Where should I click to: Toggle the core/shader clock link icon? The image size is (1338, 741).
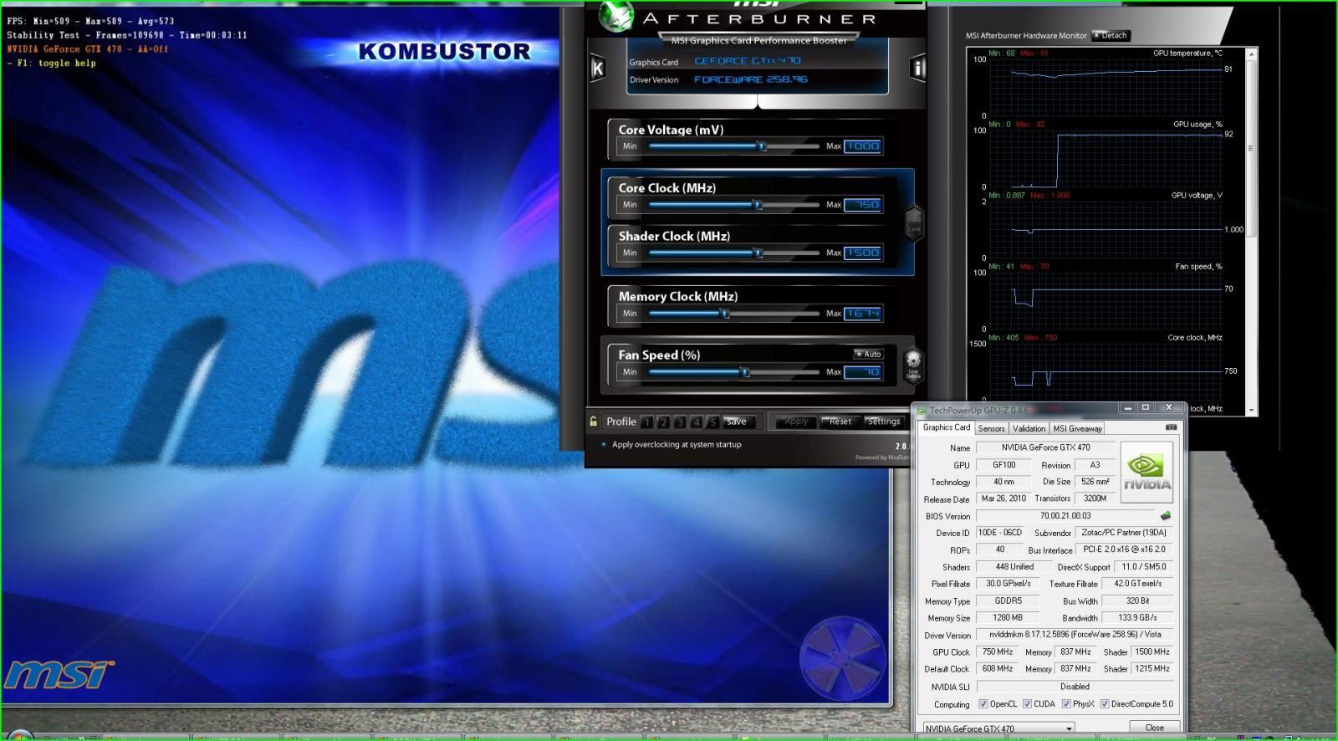(913, 222)
